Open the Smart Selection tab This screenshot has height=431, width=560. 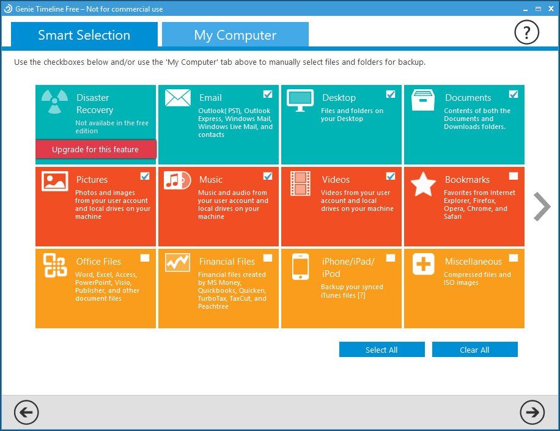84,35
